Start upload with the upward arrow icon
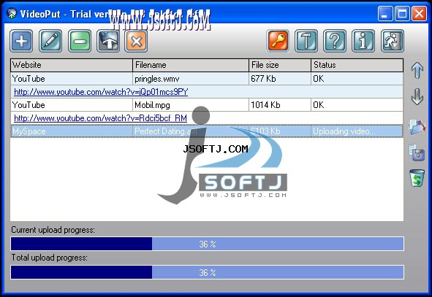Screen dimensions: 432x297 point(108,42)
